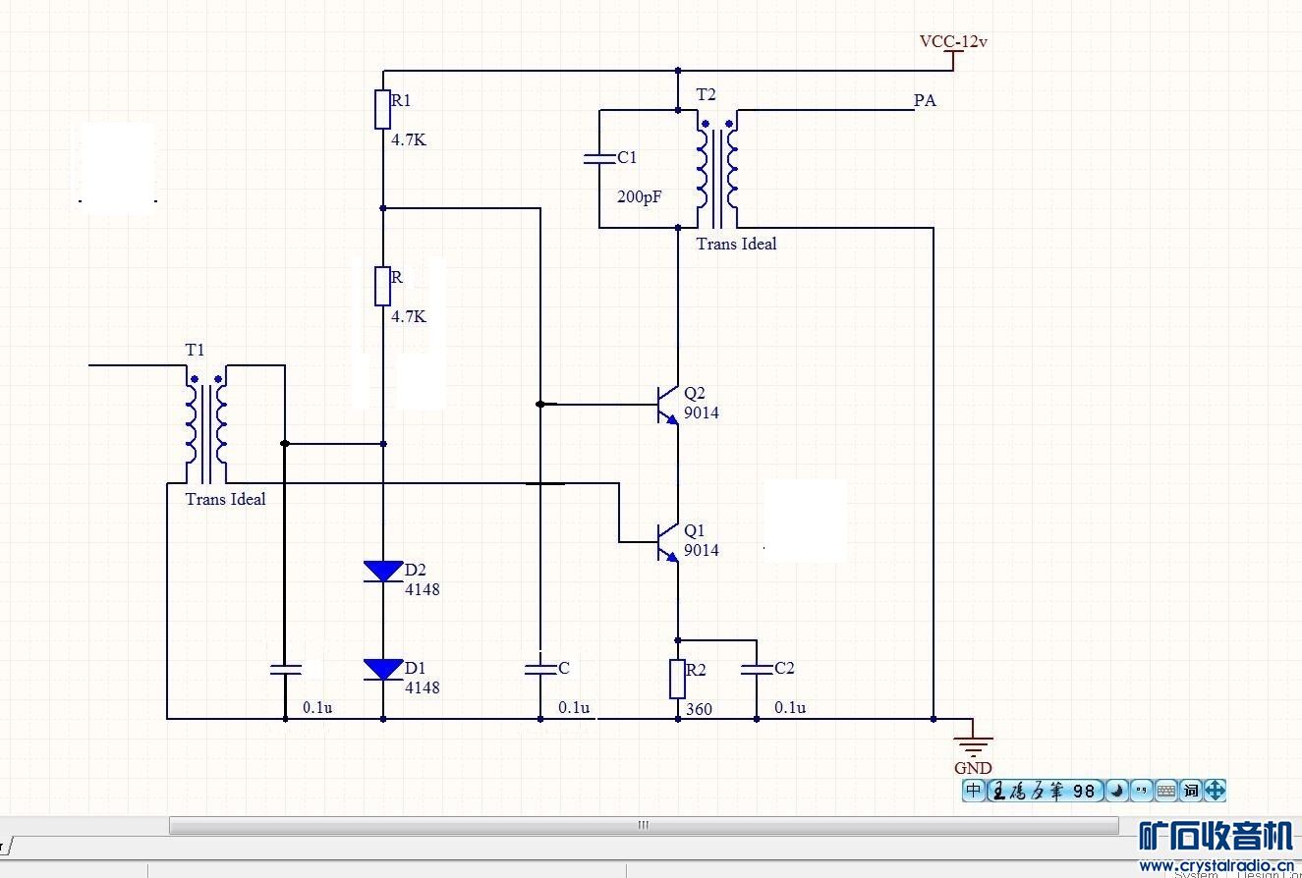This screenshot has width=1302, height=878.
Task: Click the R2 designator text
Action: point(697,670)
